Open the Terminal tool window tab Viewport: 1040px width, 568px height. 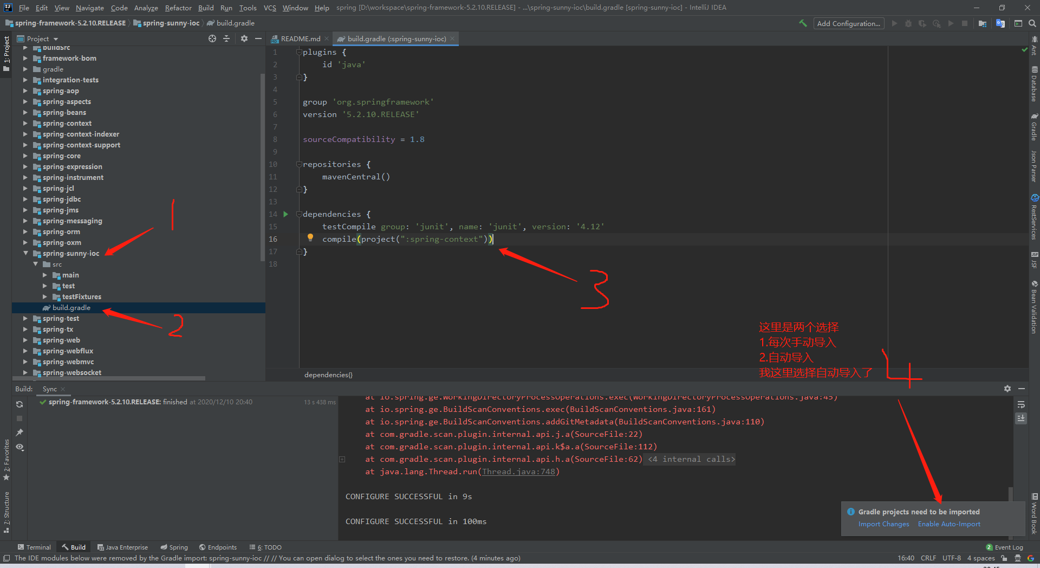(34, 547)
